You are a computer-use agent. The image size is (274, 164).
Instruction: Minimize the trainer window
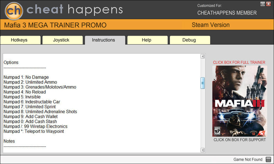263,4
